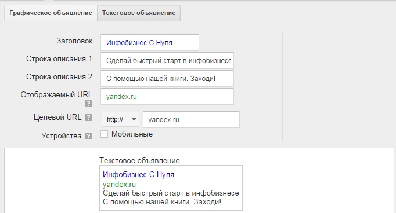This screenshot has height=213, width=396.
Task: Click the Строка описания 2 label
Action: click(59, 77)
